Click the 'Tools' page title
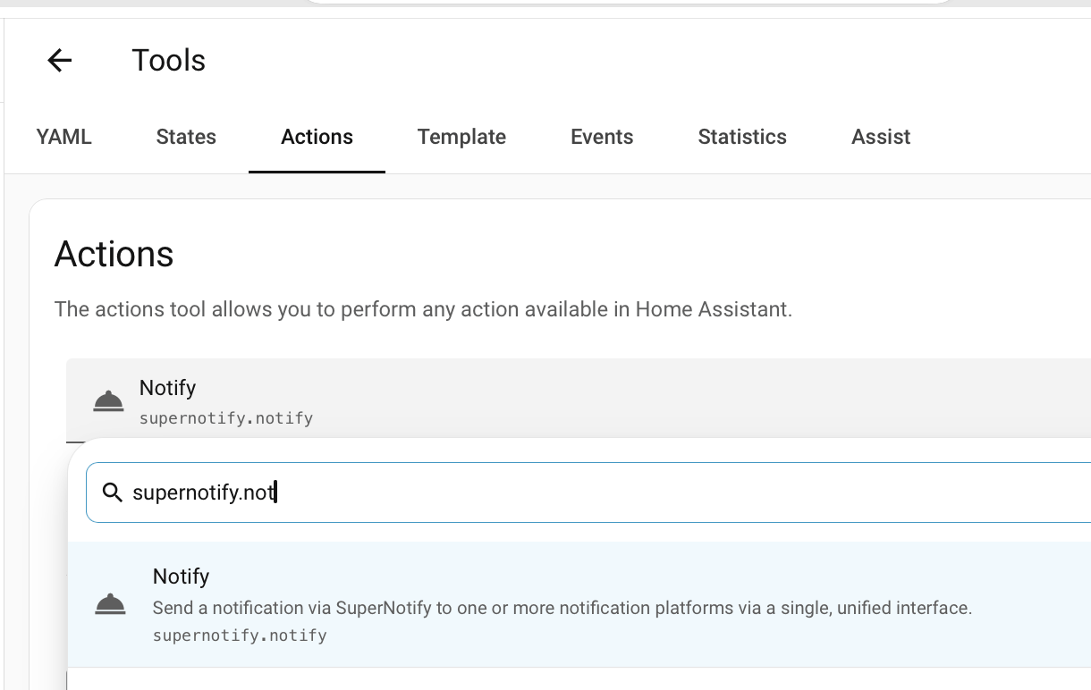1091x690 pixels. [169, 61]
